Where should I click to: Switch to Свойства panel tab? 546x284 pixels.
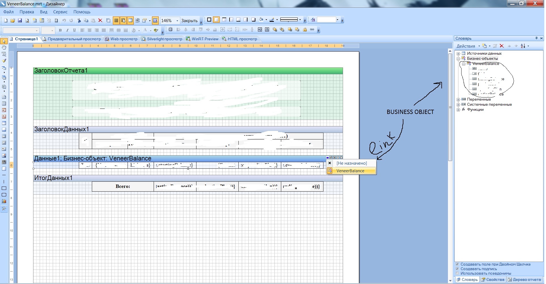click(493, 280)
